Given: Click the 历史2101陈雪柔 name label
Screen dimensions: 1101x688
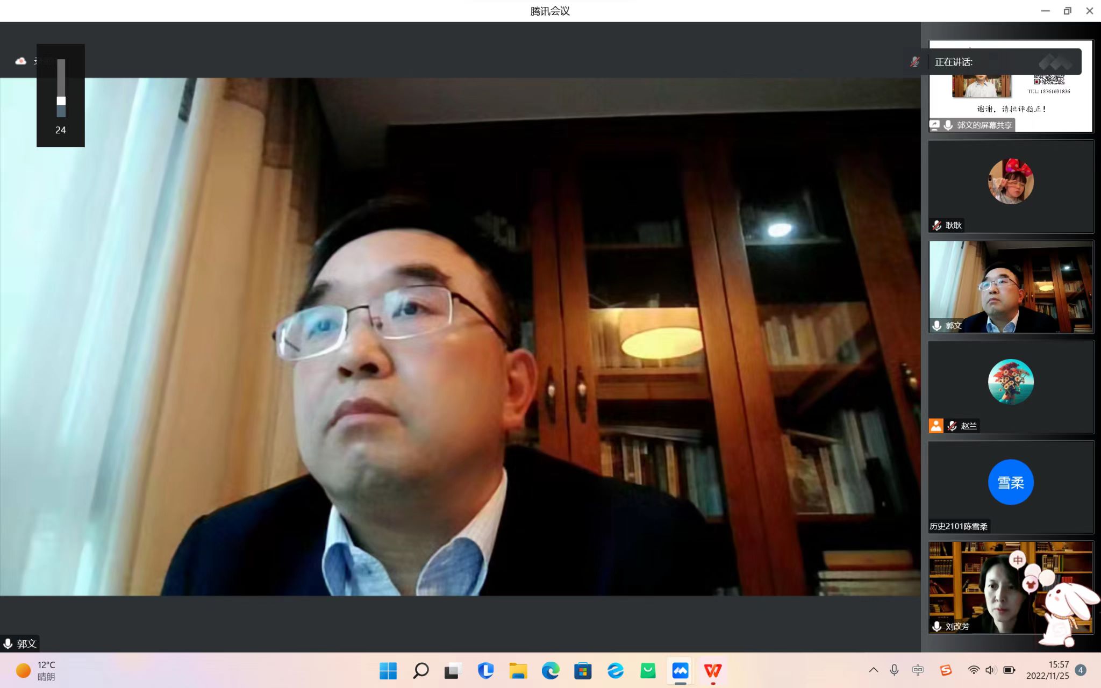Looking at the screenshot, I should (x=959, y=526).
